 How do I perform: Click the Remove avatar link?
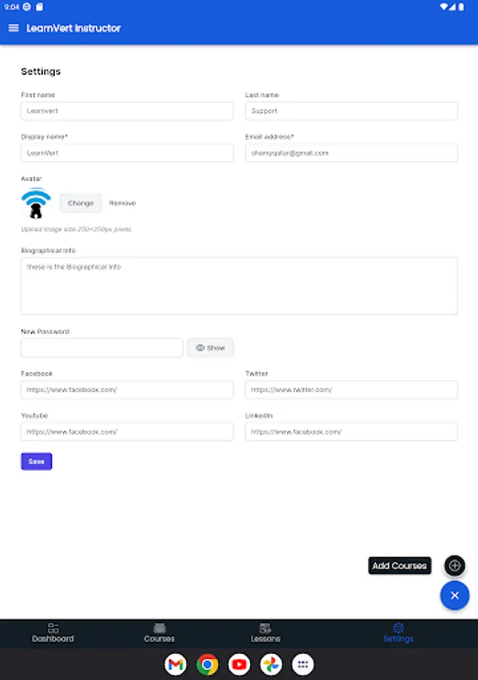point(122,203)
